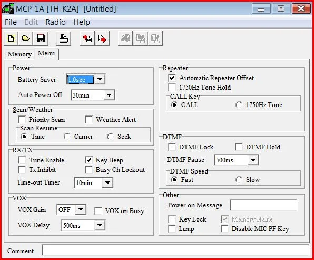Open the Edit menu
Image resolution: width=314 pixels, height=260 pixels.
[x=31, y=22]
